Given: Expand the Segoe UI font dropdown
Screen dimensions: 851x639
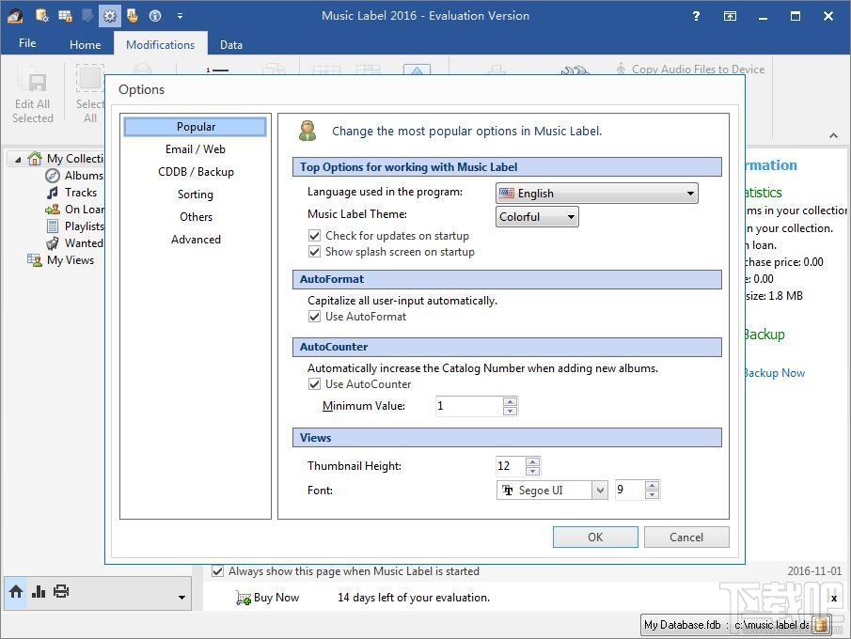Looking at the screenshot, I should pos(600,491).
